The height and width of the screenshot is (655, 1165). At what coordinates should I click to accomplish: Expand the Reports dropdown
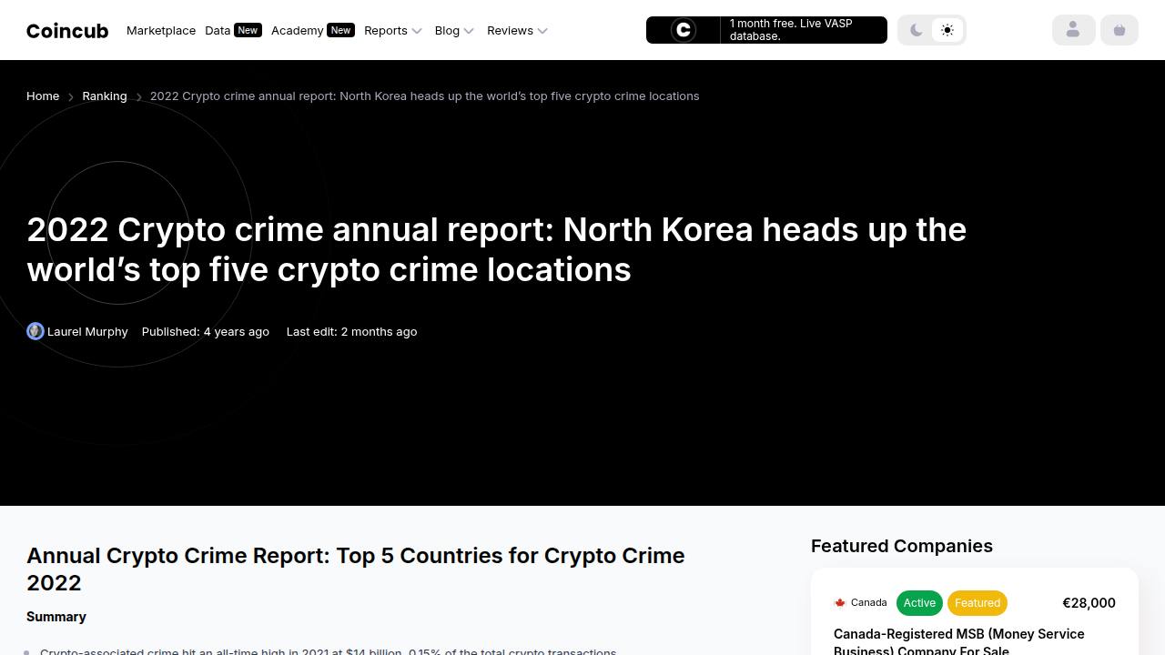coord(393,30)
